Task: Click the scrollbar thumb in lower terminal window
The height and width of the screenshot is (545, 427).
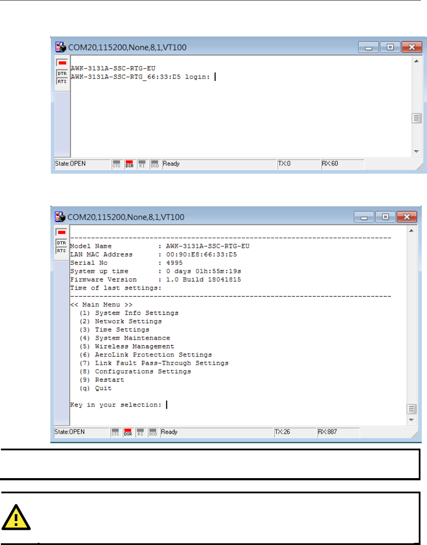Action: click(411, 409)
